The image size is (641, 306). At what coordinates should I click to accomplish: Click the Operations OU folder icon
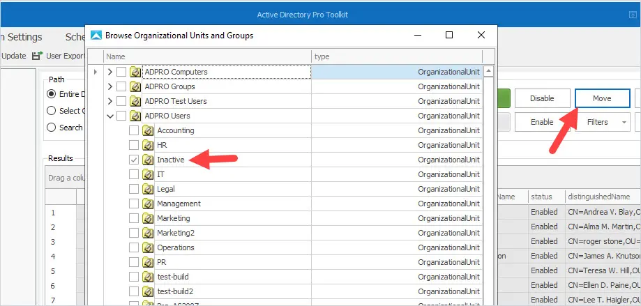(x=148, y=247)
